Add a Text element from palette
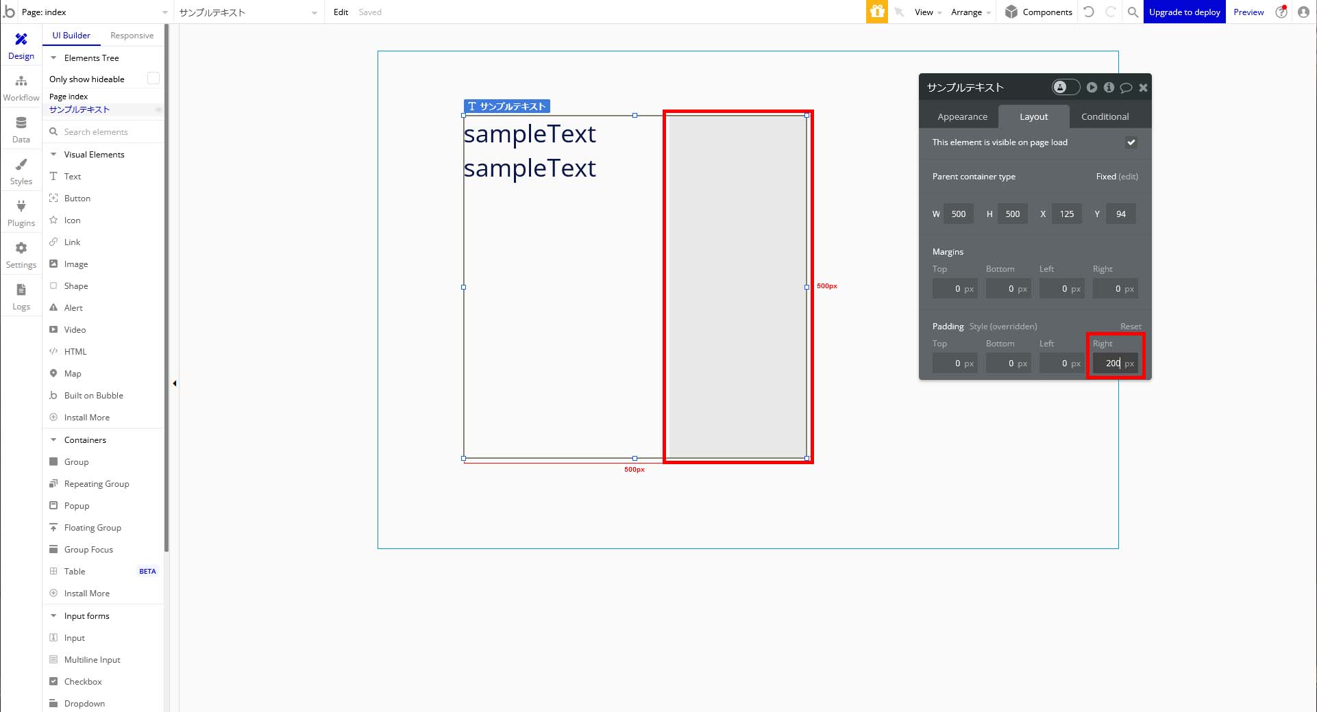Image resolution: width=1317 pixels, height=712 pixels. [x=73, y=176]
